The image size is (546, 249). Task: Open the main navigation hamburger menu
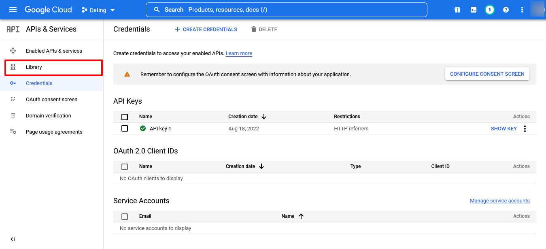tap(13, 10)
